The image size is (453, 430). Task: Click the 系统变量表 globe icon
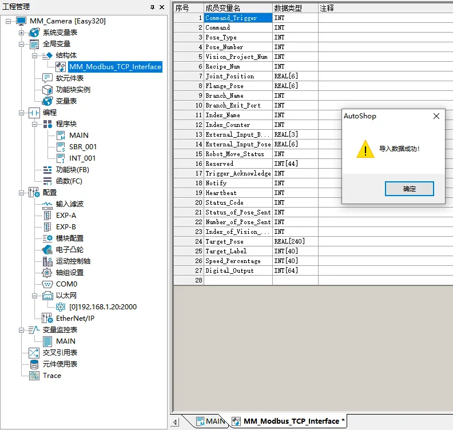(x=34, y=33)
